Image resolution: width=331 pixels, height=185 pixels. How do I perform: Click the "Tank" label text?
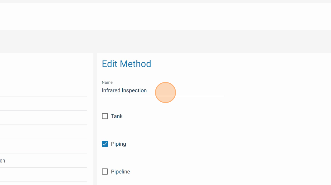[x=117, y=116]
